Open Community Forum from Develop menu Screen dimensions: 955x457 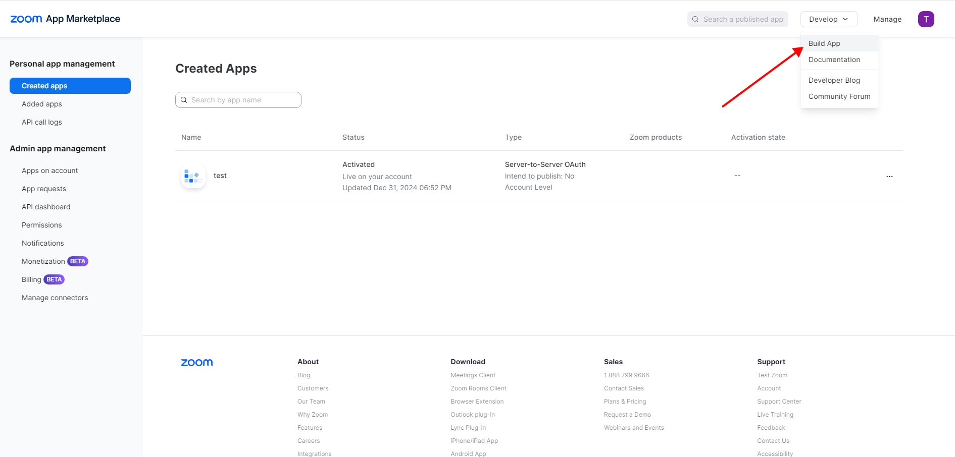839,96
